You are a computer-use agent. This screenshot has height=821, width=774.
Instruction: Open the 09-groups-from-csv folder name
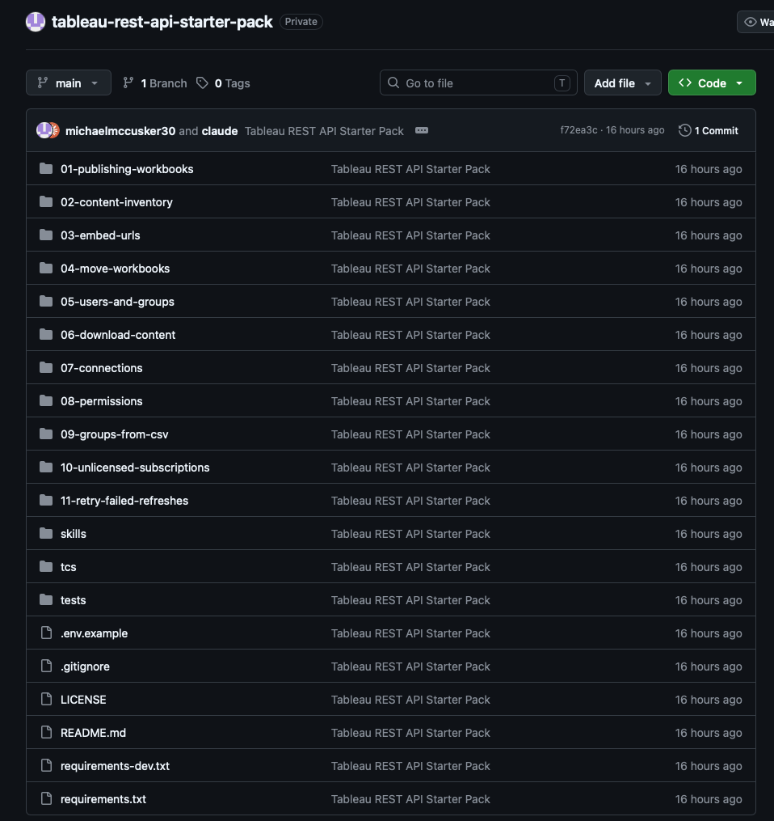click(x=115, y=434)
